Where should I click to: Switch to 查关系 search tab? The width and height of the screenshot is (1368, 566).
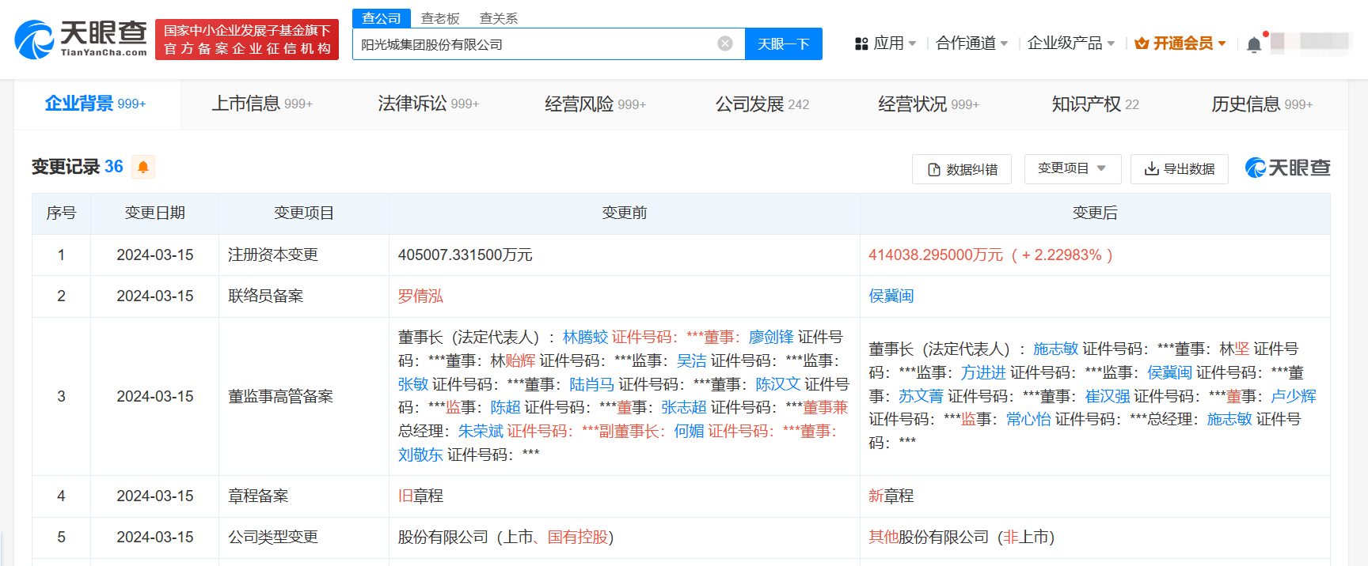pos(499,18)
